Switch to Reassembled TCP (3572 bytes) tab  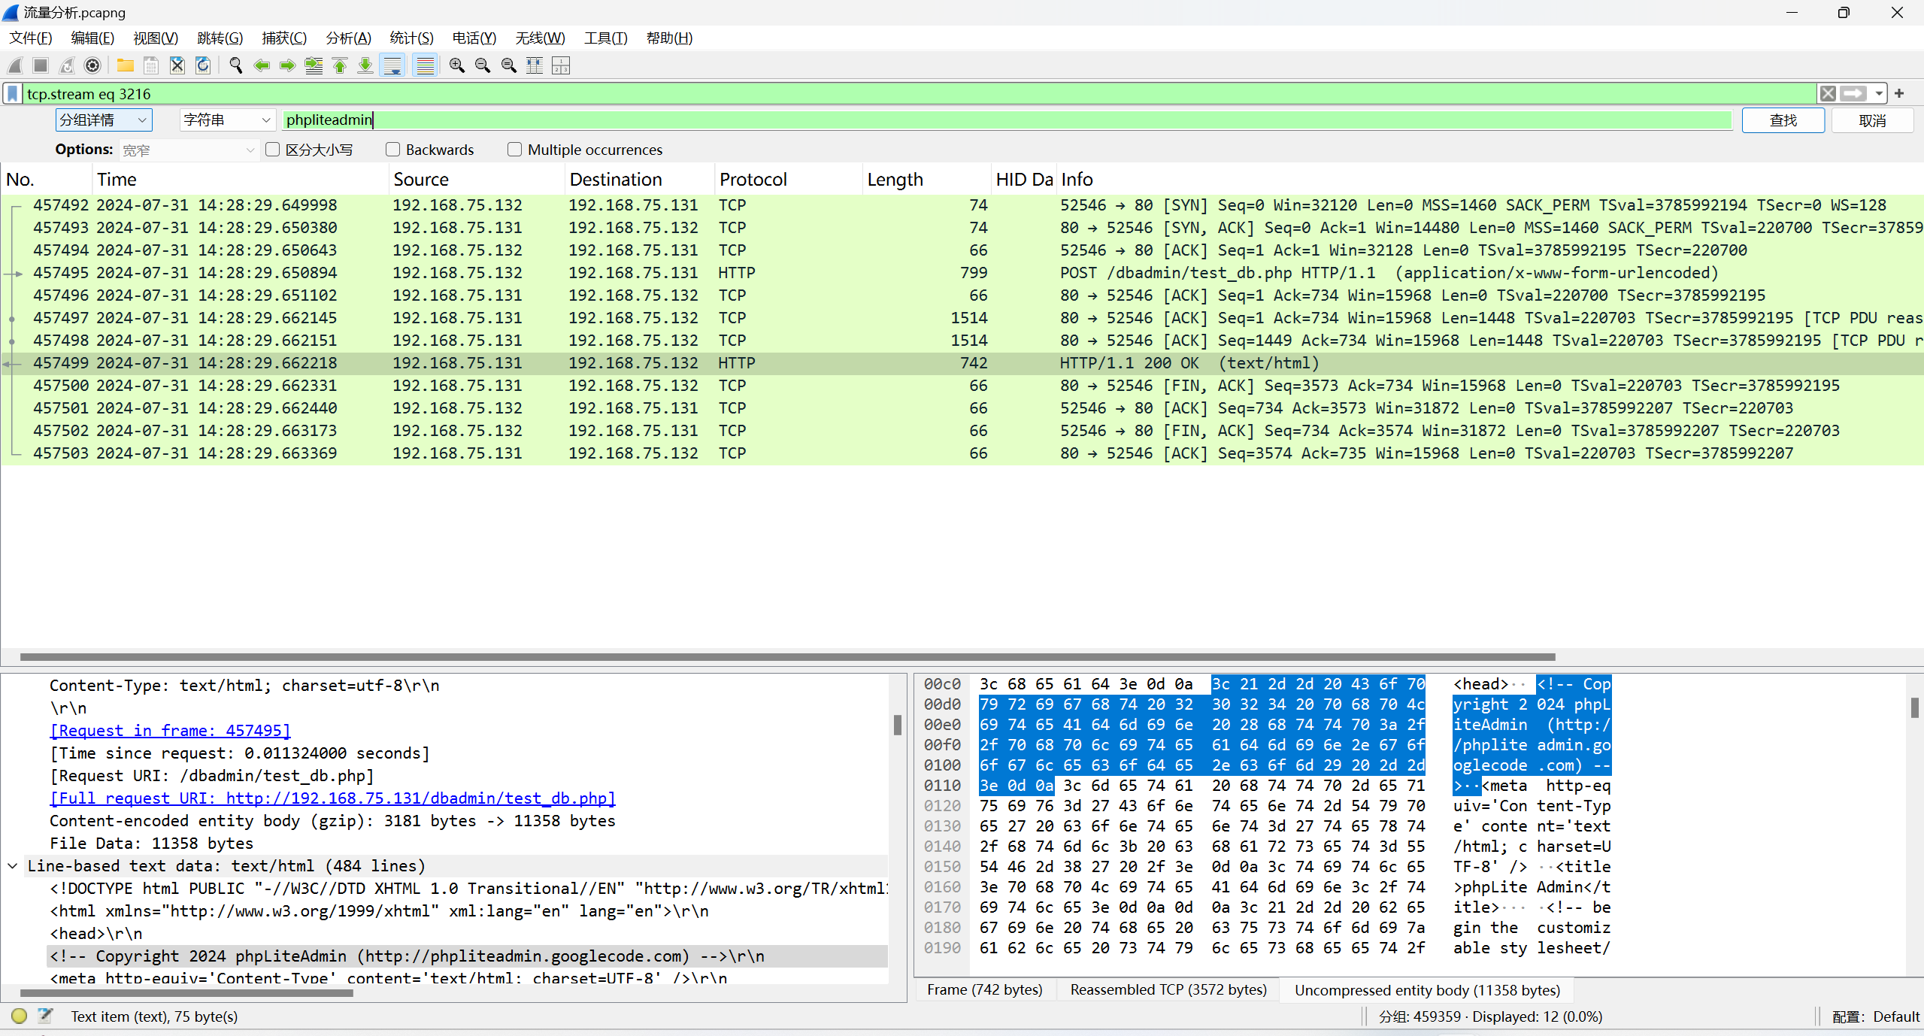1169,989
